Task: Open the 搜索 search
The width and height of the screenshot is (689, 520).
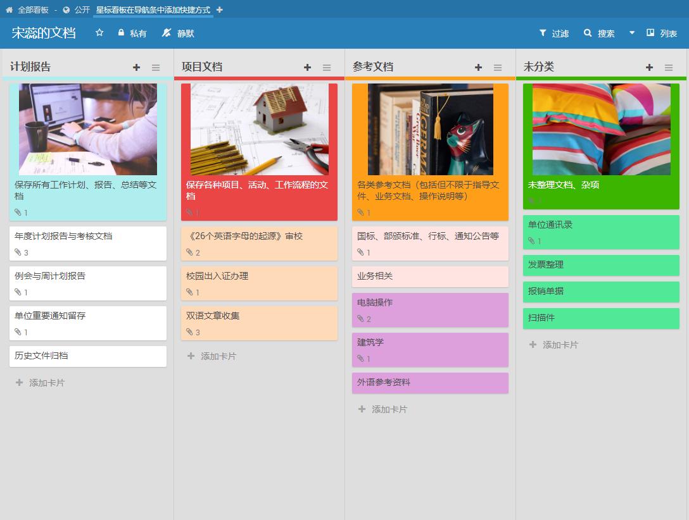Action: [x=599, y=34]
